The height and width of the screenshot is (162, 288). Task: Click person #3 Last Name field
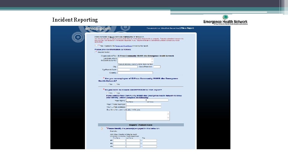pyautogui.click(x=133, y=147)
